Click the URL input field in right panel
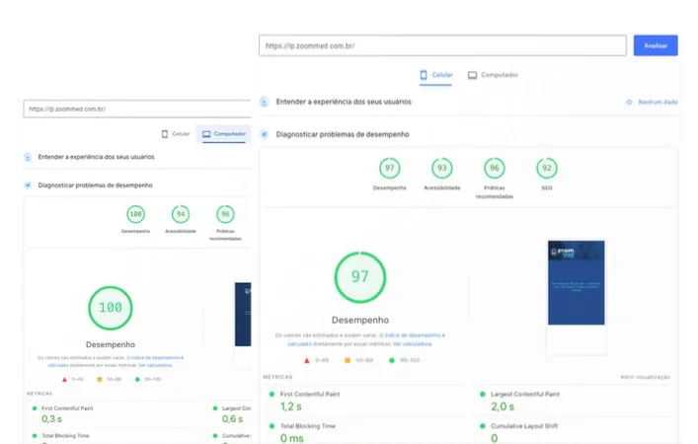Screen dimensions: 698x444 tap(442, 45)
